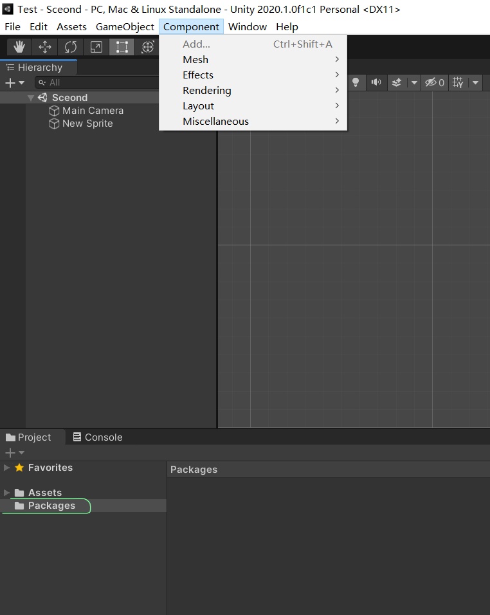Click the New Sprite cube icon
Viewport: 490px width, 615px height.
[x=54, y=124]
